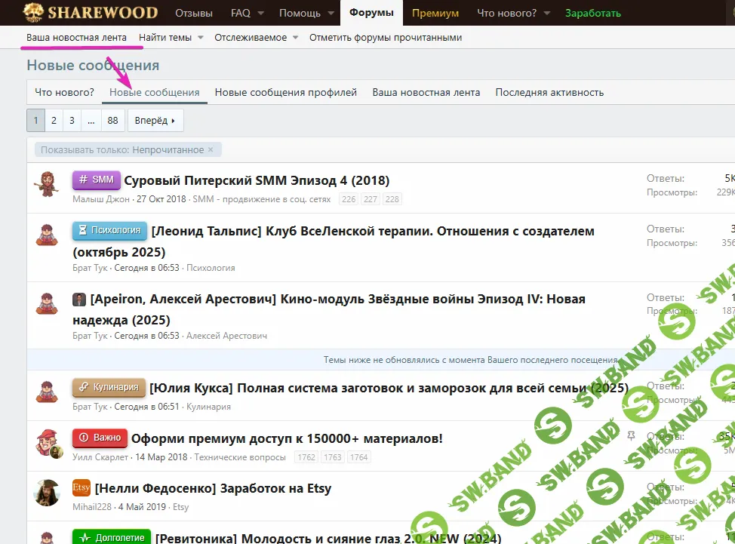Open the Найти темы dropdown
The height and width of the screenshot is (544, 735).
201,38
